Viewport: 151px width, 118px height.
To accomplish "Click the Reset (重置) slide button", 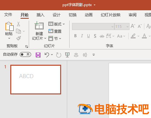I will pyautogui.click(x=55, y=31).
